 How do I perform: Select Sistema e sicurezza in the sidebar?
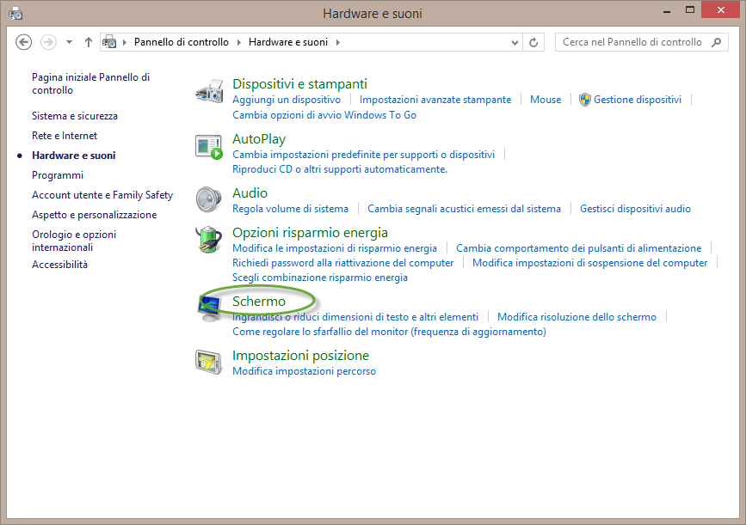click(x=75, y=116)
